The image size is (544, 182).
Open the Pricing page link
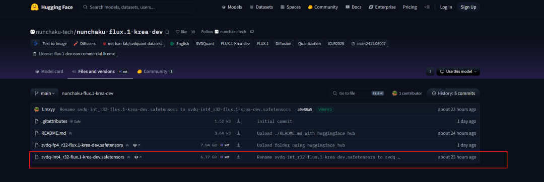(x=410, y=7)
